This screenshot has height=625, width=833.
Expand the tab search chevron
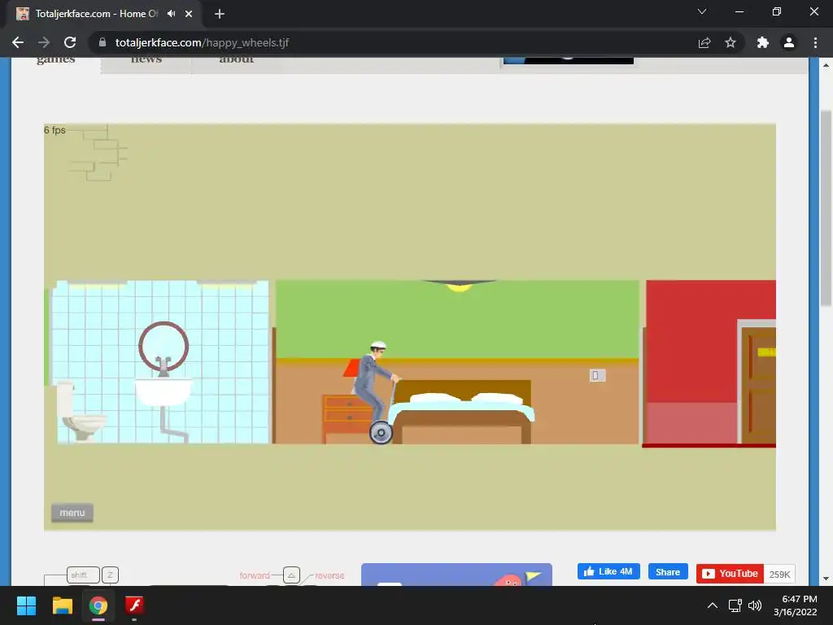702,11
